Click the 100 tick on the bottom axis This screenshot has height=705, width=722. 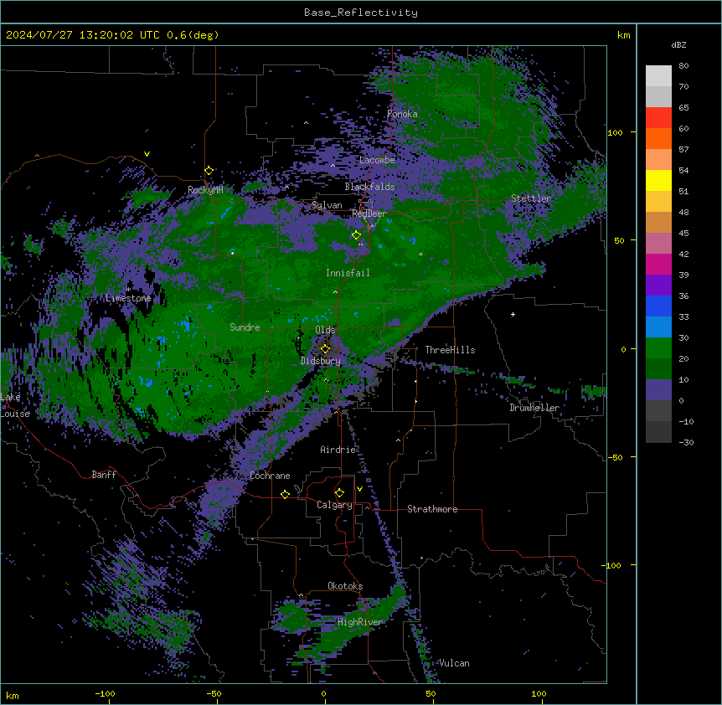tap(539, 693)
